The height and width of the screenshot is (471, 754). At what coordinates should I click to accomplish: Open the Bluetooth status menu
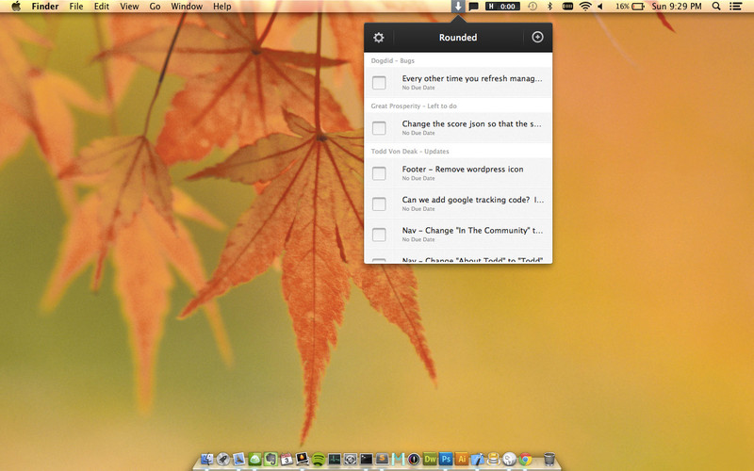(550, 7)
